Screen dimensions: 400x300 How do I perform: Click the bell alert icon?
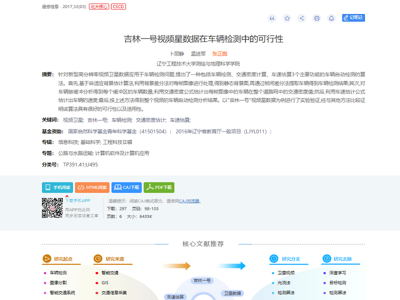point(331,18)
